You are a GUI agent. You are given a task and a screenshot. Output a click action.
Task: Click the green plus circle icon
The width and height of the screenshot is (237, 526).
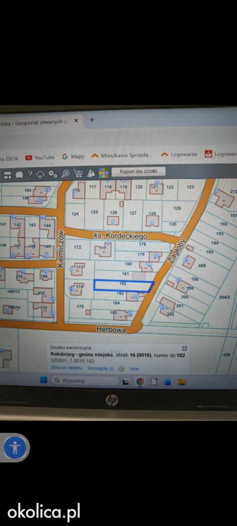pyautogui.click(x=121, y=369)
